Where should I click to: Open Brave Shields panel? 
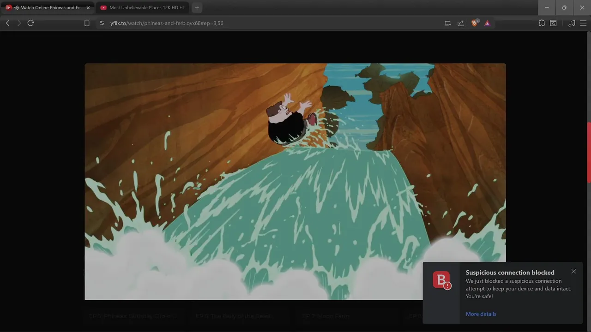coord(475,23)
